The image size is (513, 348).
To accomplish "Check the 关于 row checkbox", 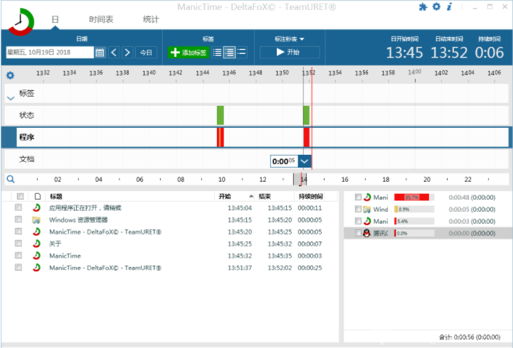I will point(18,244).
